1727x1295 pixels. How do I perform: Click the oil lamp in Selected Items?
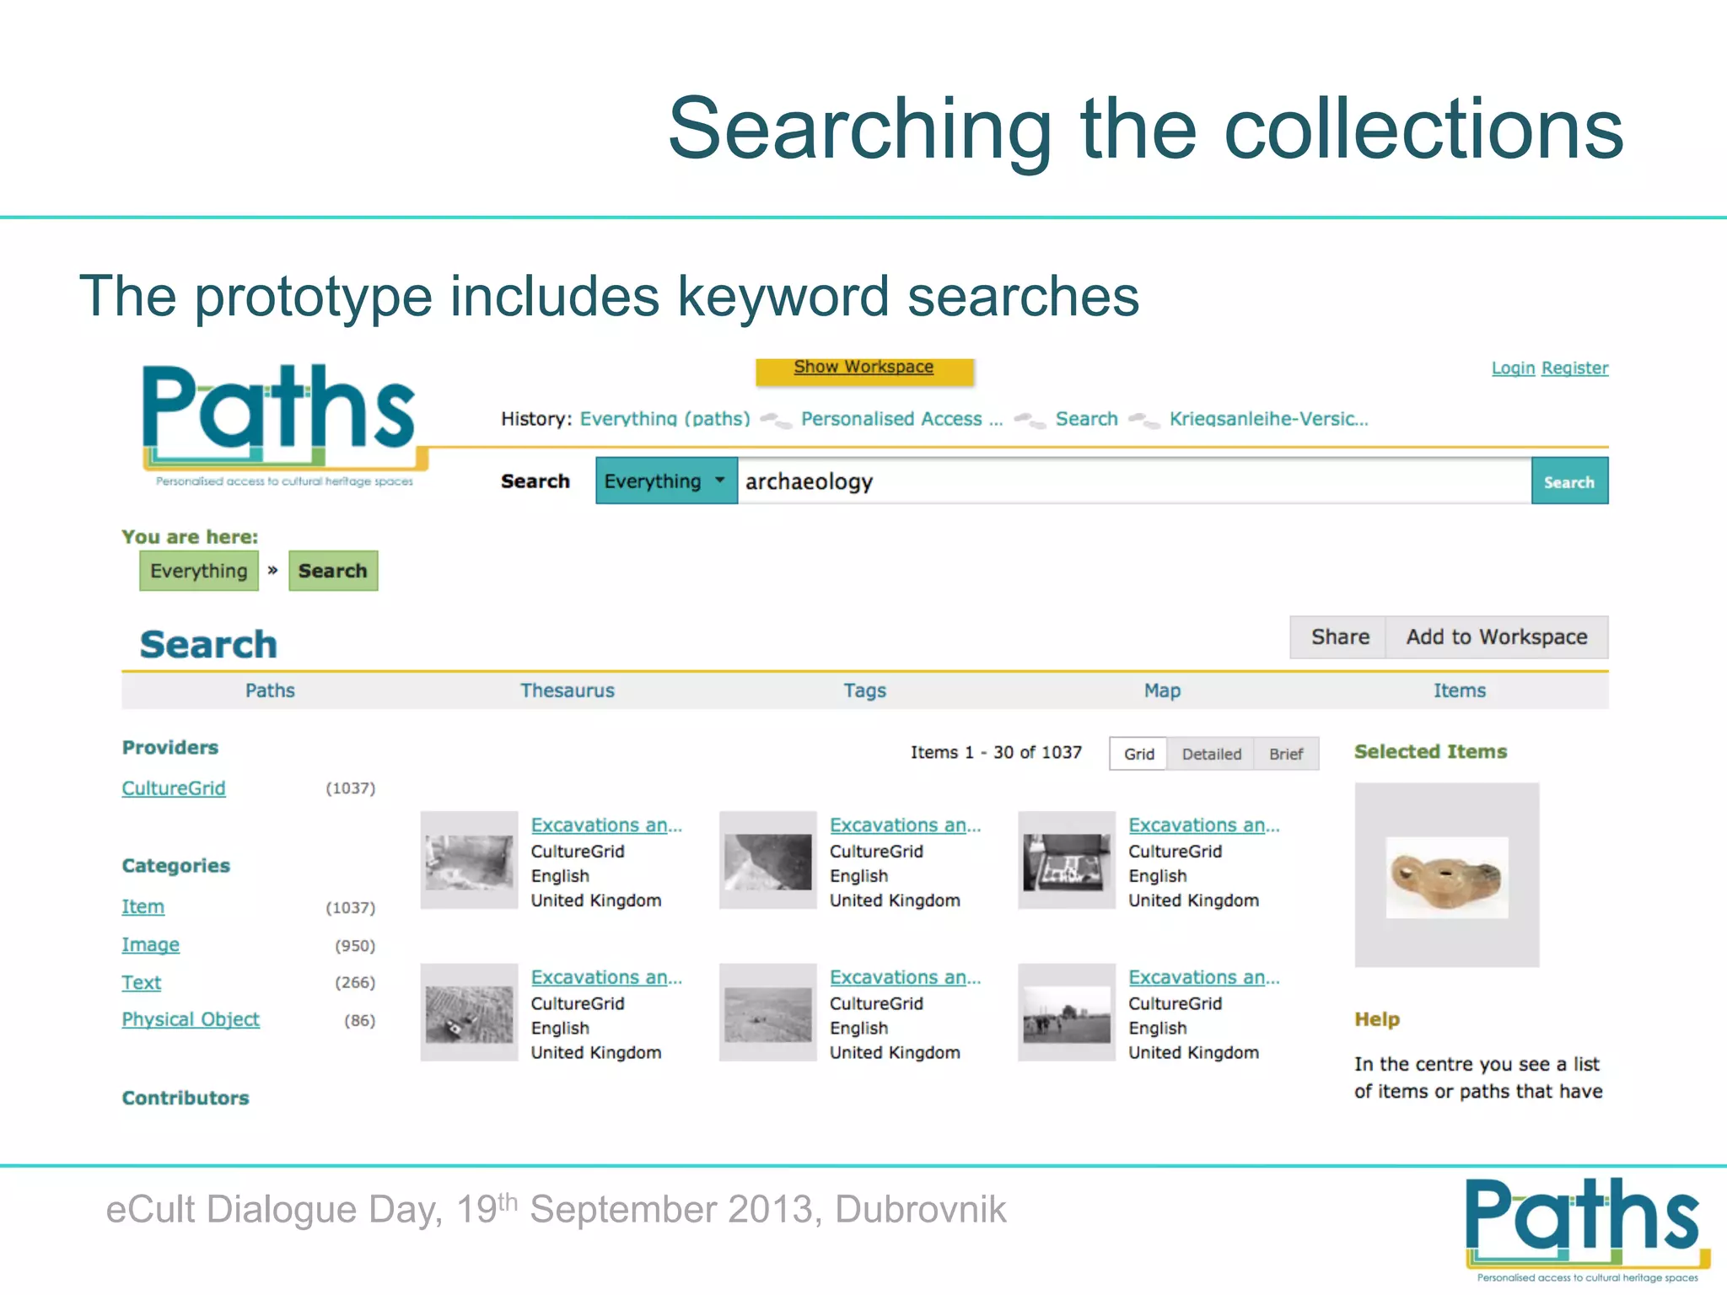(x=1447, y=876)
